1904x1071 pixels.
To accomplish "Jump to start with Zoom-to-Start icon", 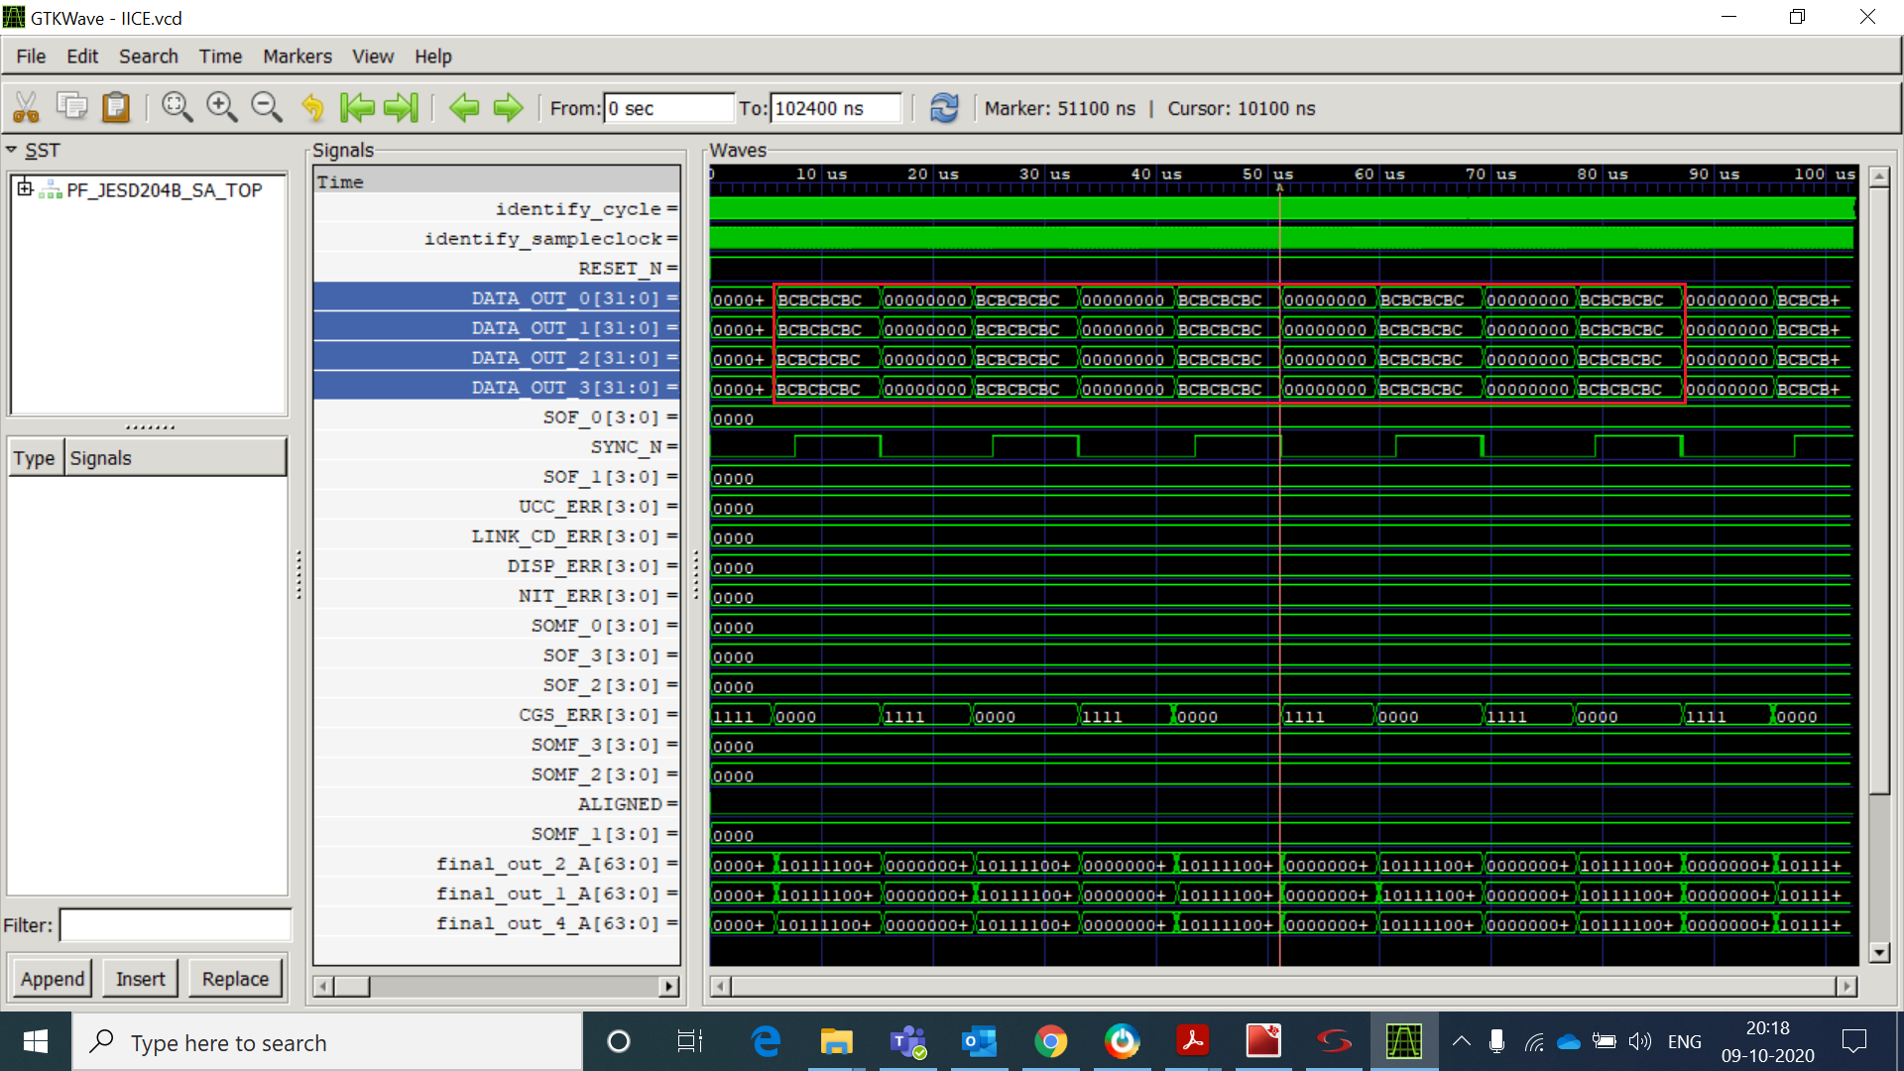I will click(x=356, y=107).
